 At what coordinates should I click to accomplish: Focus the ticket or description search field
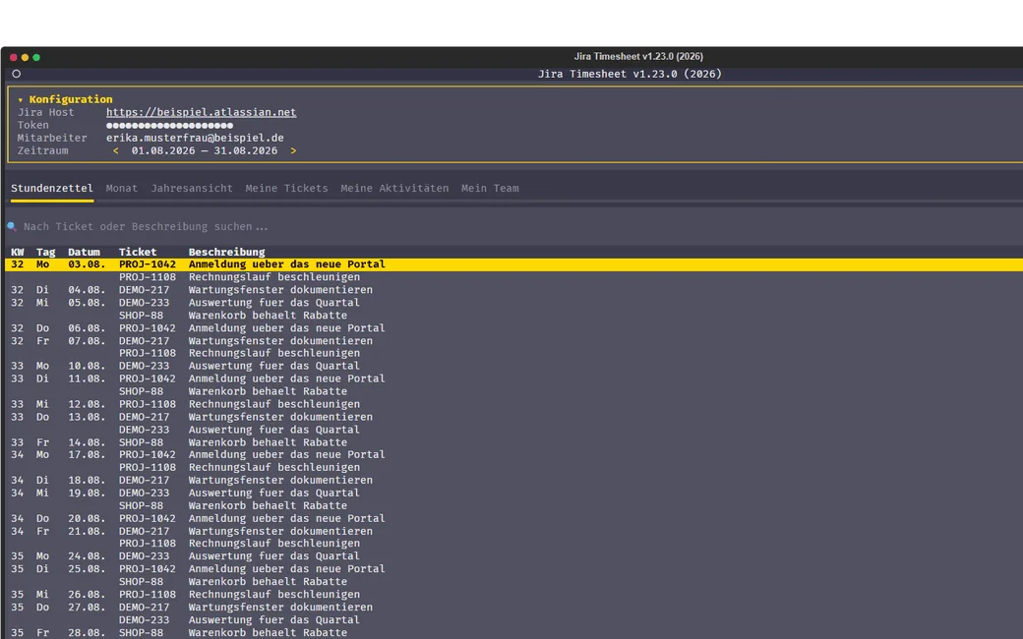coord(146,227)
